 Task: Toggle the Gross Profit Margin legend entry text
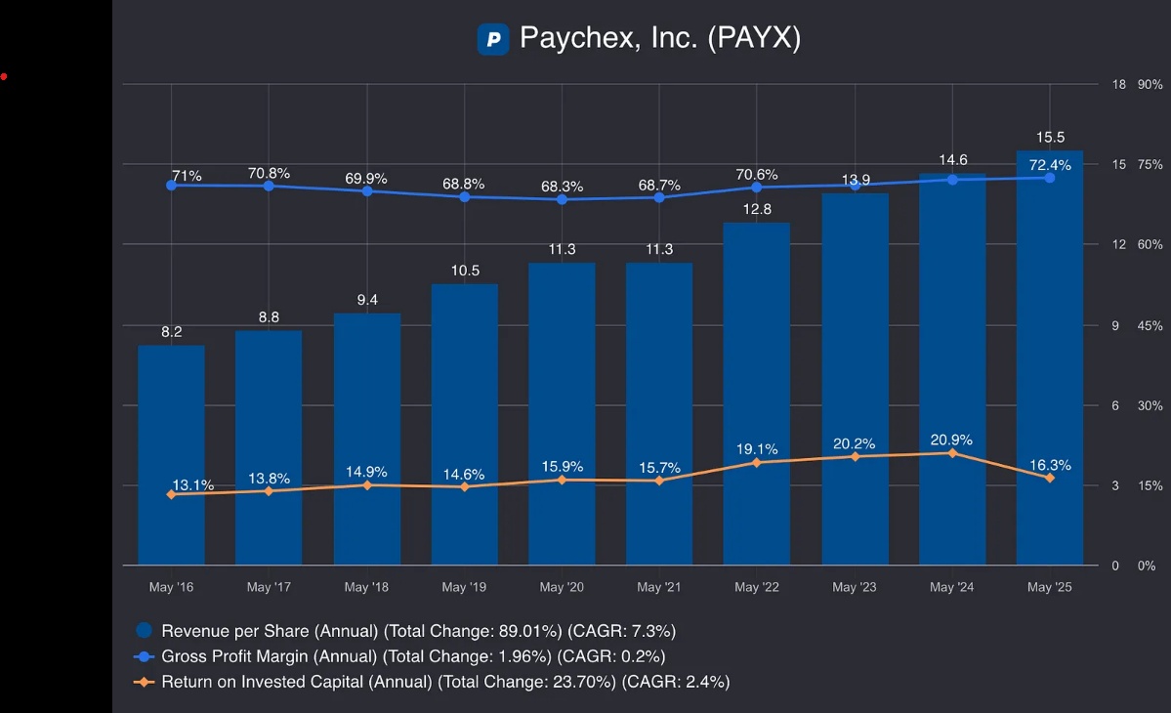pos(413,656)
